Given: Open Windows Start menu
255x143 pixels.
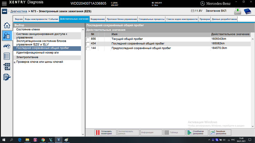Looking at the screenshot, I should tap(4, 140).
